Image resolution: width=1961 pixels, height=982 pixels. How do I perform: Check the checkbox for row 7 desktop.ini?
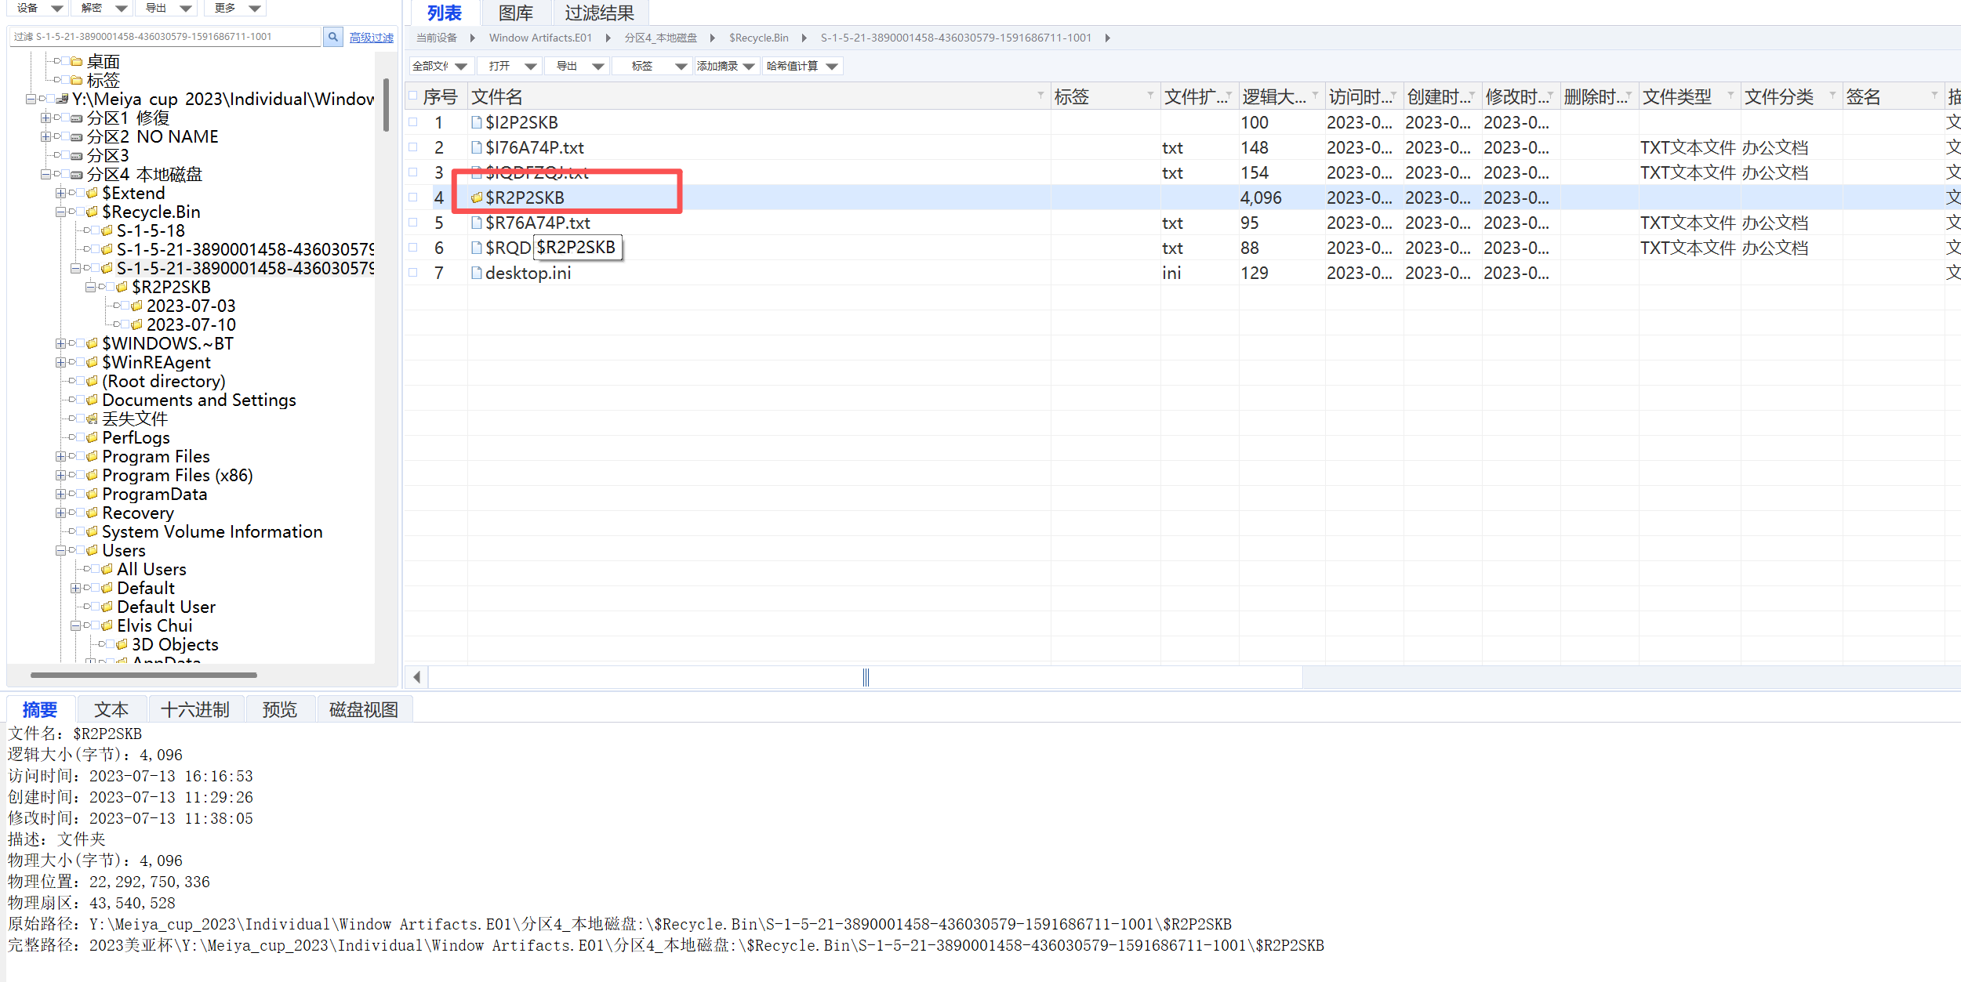click(413, 273)
